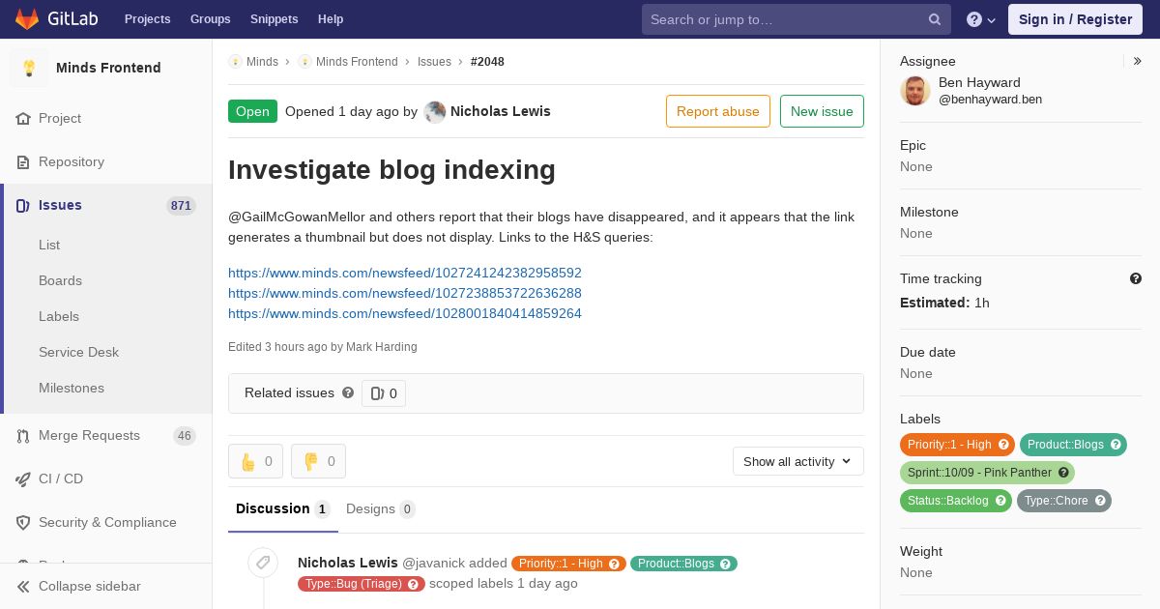The image size is (1160, 609).
Task: Click the New issue button
Action: click(x=822, y=111)
